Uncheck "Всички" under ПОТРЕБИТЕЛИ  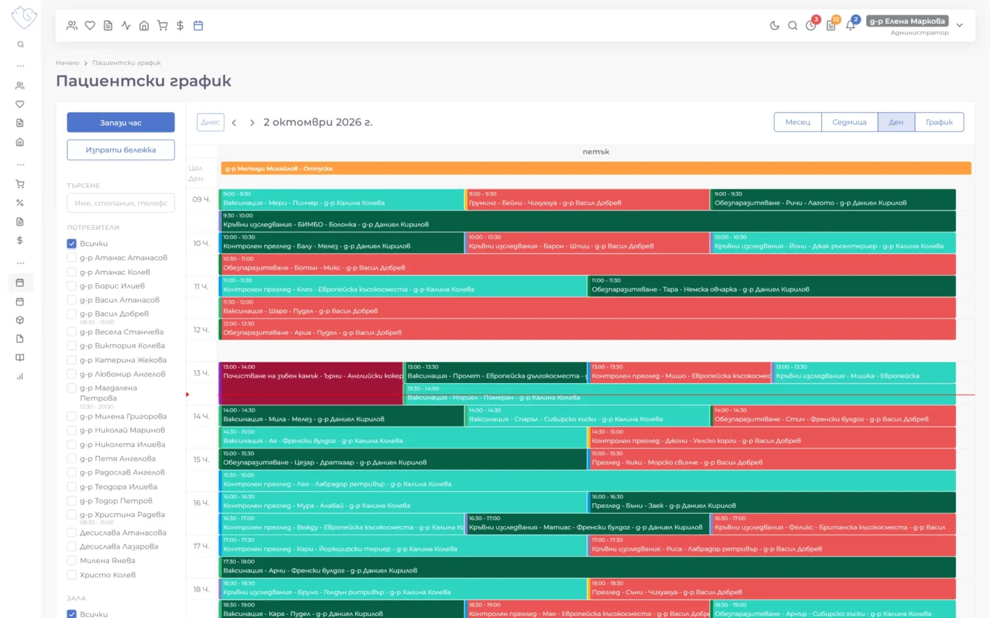pos(72,243)
